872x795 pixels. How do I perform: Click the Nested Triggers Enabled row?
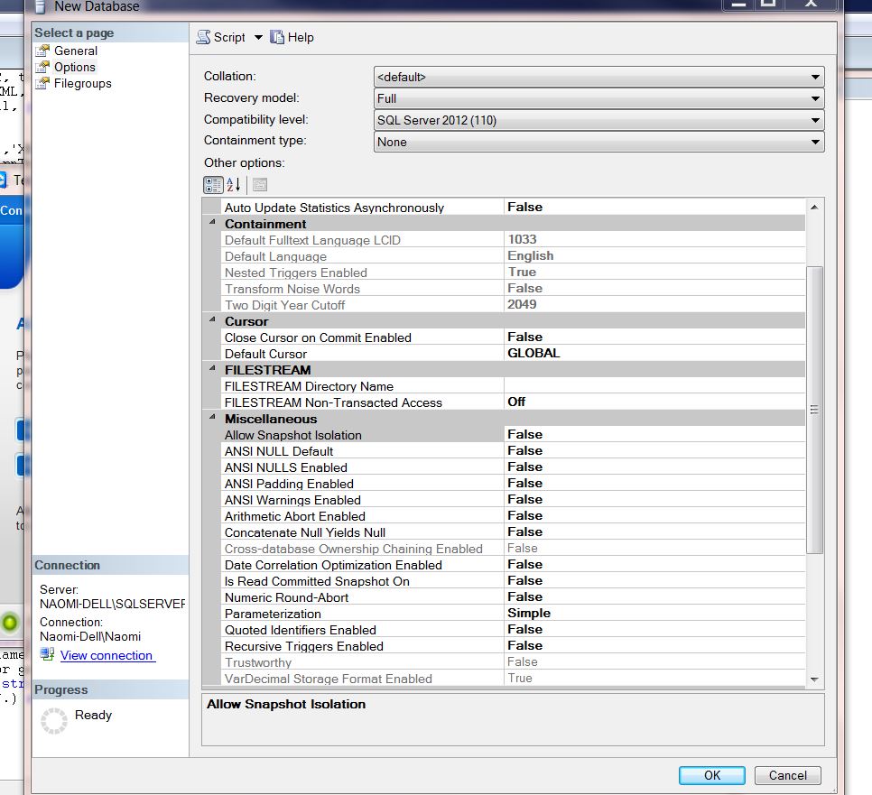[514, 273]
